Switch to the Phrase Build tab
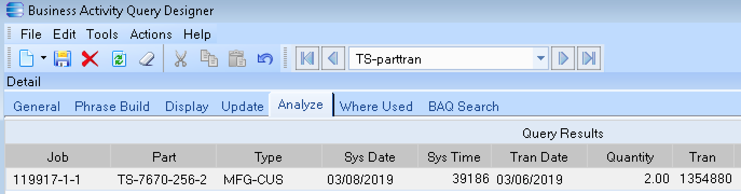741x194 pixels. point(112,107)
